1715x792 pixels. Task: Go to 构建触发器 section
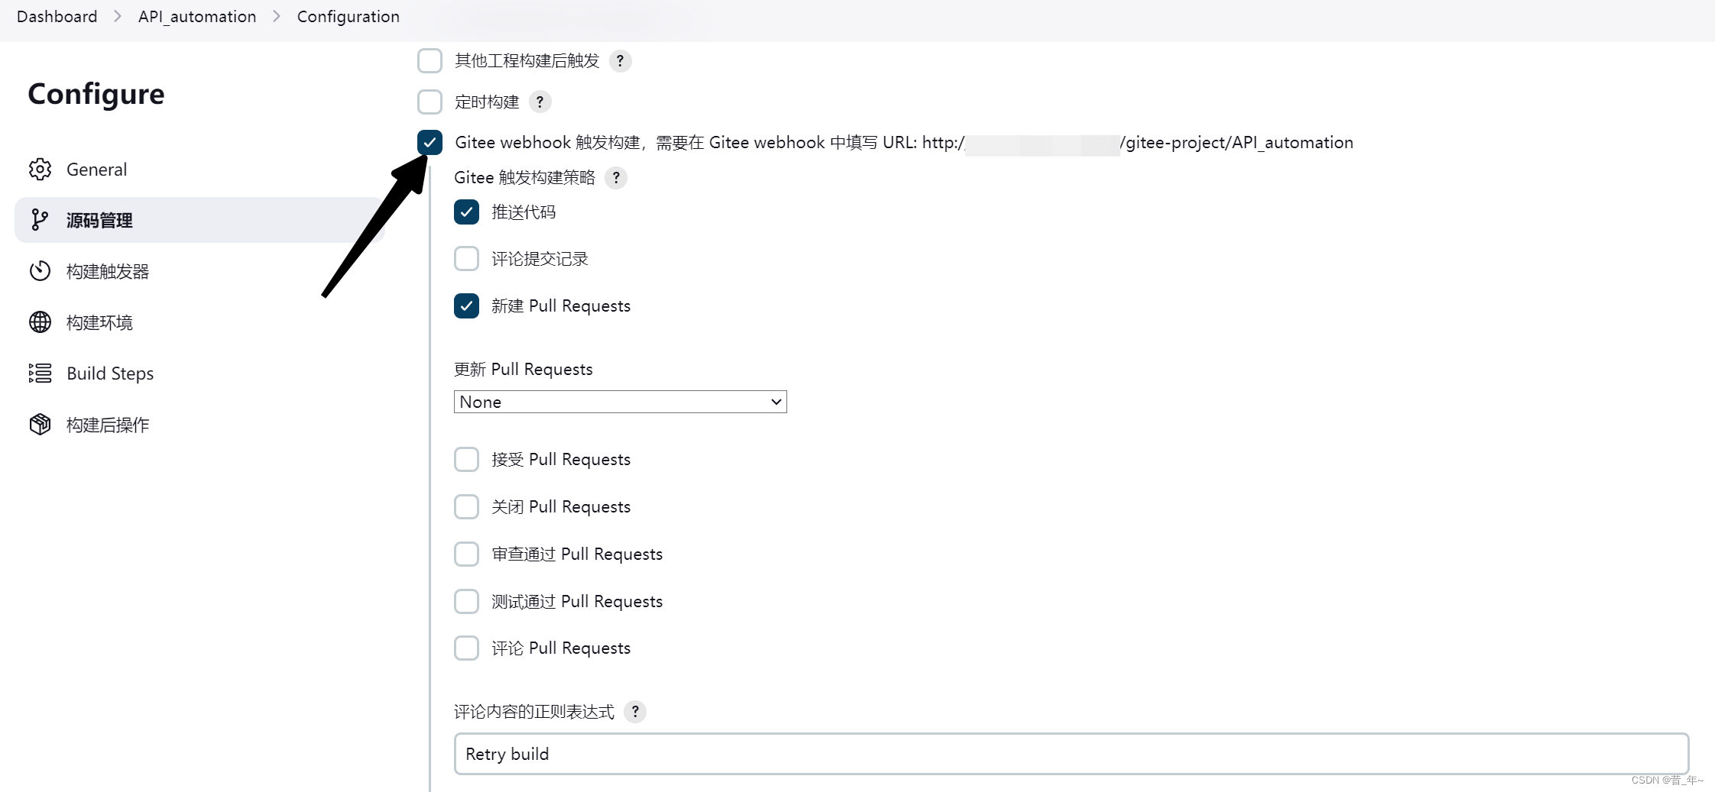tap(199, 271)
